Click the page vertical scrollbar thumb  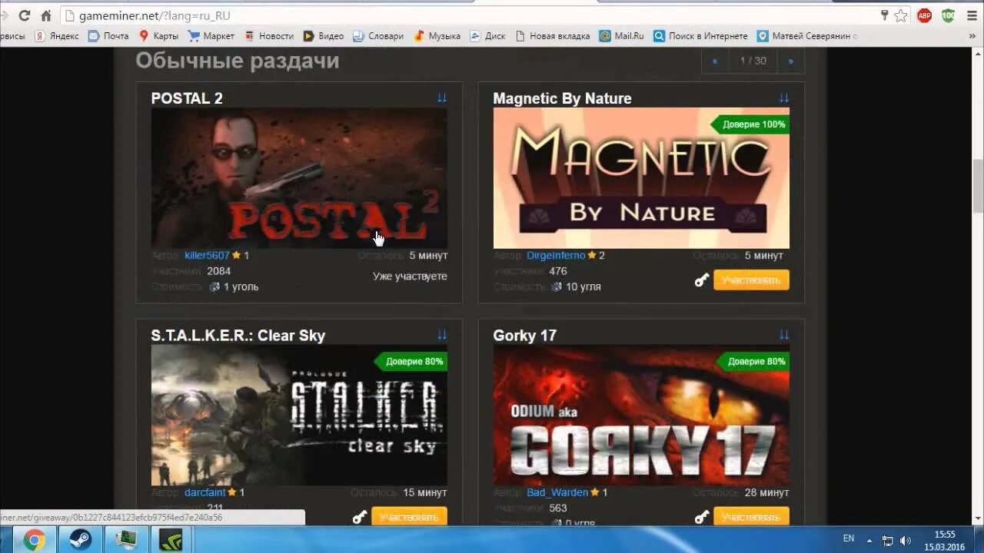coord(978,185)
